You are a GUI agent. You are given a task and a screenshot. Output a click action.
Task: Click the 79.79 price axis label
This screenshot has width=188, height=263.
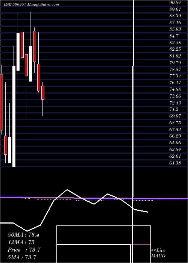point(175,63)
